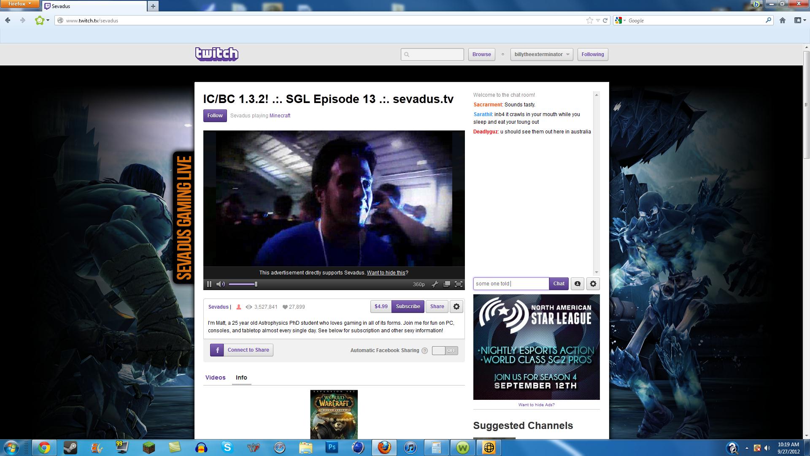Open the Firefox application menu
The height and width of the screenshot is (456, 810).
click(20, 4)
